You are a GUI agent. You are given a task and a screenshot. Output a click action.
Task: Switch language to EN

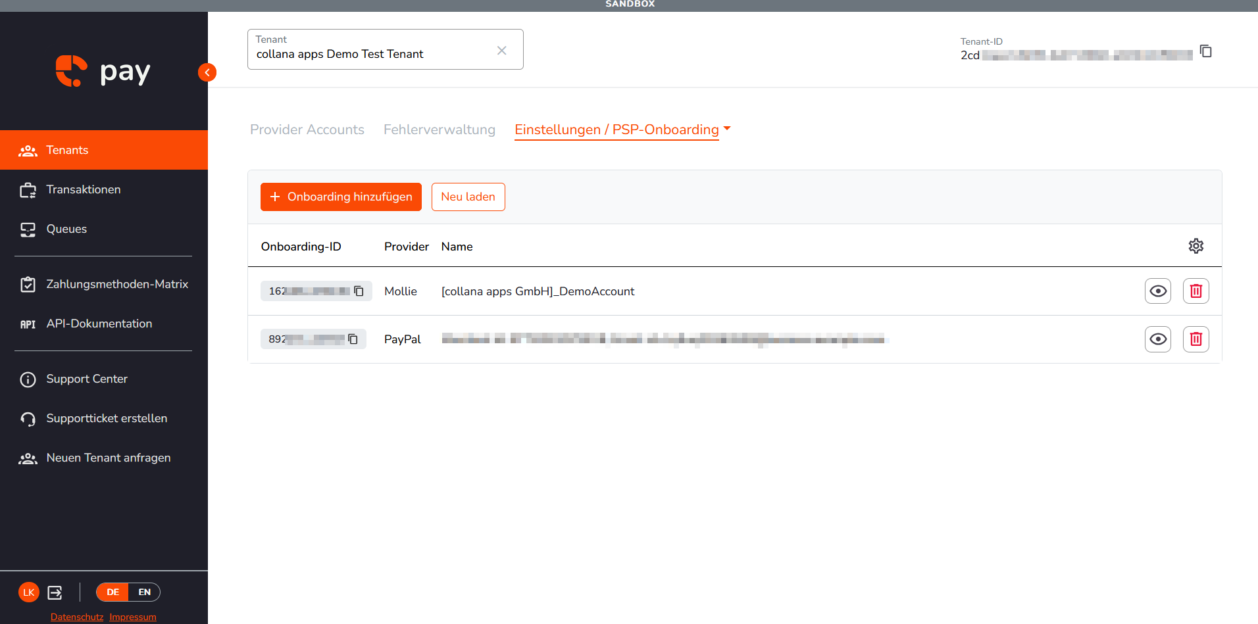click(145, 592)
